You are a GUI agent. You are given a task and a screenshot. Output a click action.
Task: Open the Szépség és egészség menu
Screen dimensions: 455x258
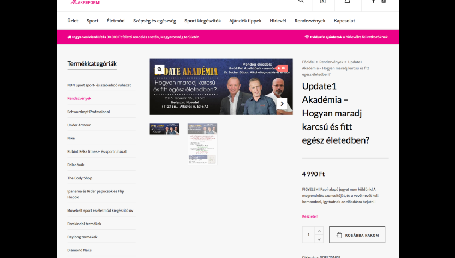click(x=154, y=21)
